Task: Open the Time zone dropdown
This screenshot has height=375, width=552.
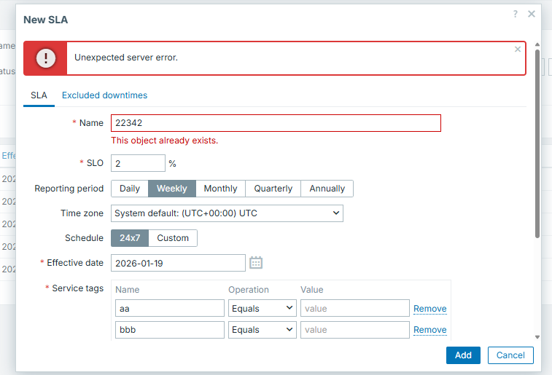Action: (x=227, y=213)
